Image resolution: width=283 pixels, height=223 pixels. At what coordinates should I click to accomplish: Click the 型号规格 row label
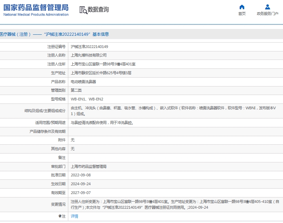click(58, 99)
